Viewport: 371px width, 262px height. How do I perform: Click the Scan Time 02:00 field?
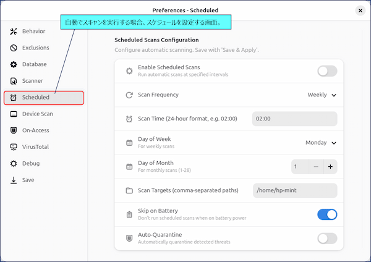(294, 119)
